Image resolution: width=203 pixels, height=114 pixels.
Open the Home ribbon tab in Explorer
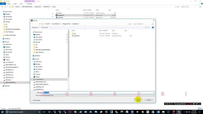point(9,4)
